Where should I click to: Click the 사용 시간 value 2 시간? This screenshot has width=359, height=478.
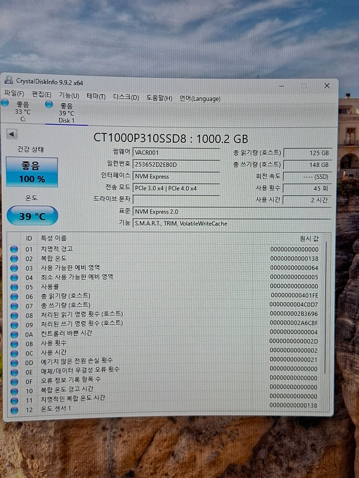(x=307, y=200)
